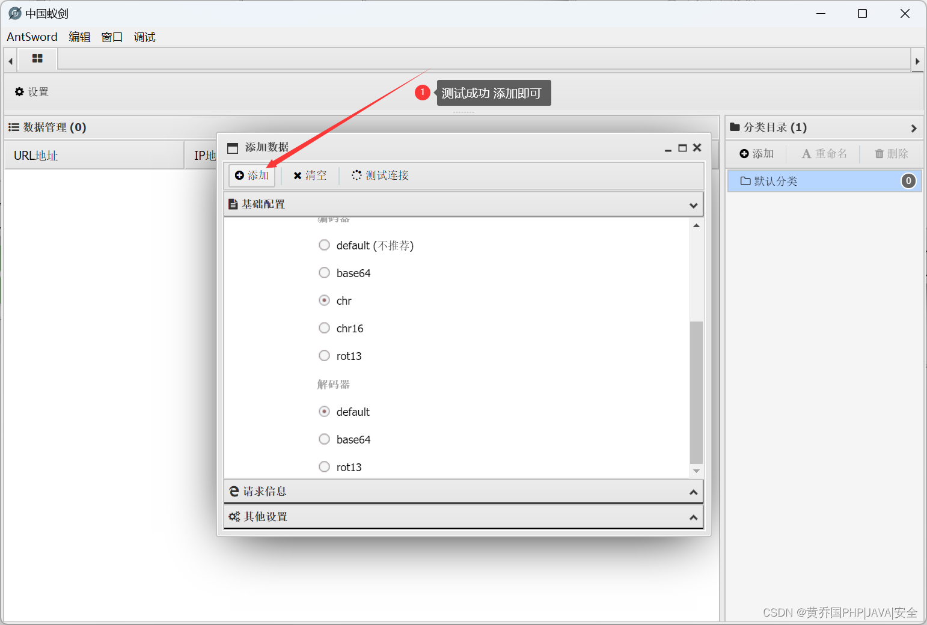Maximize the 中国蚁剑 main window
Screen dimensions: 927x625
[862, 13]
